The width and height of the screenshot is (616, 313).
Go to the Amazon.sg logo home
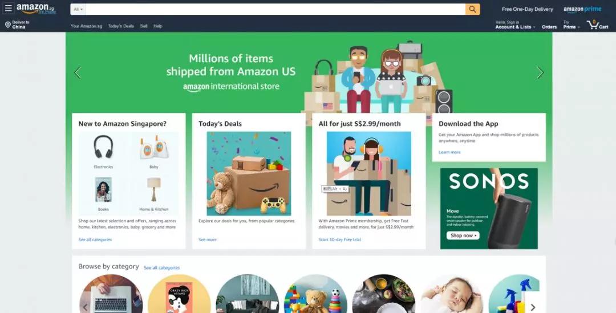(x=36, y=9)
